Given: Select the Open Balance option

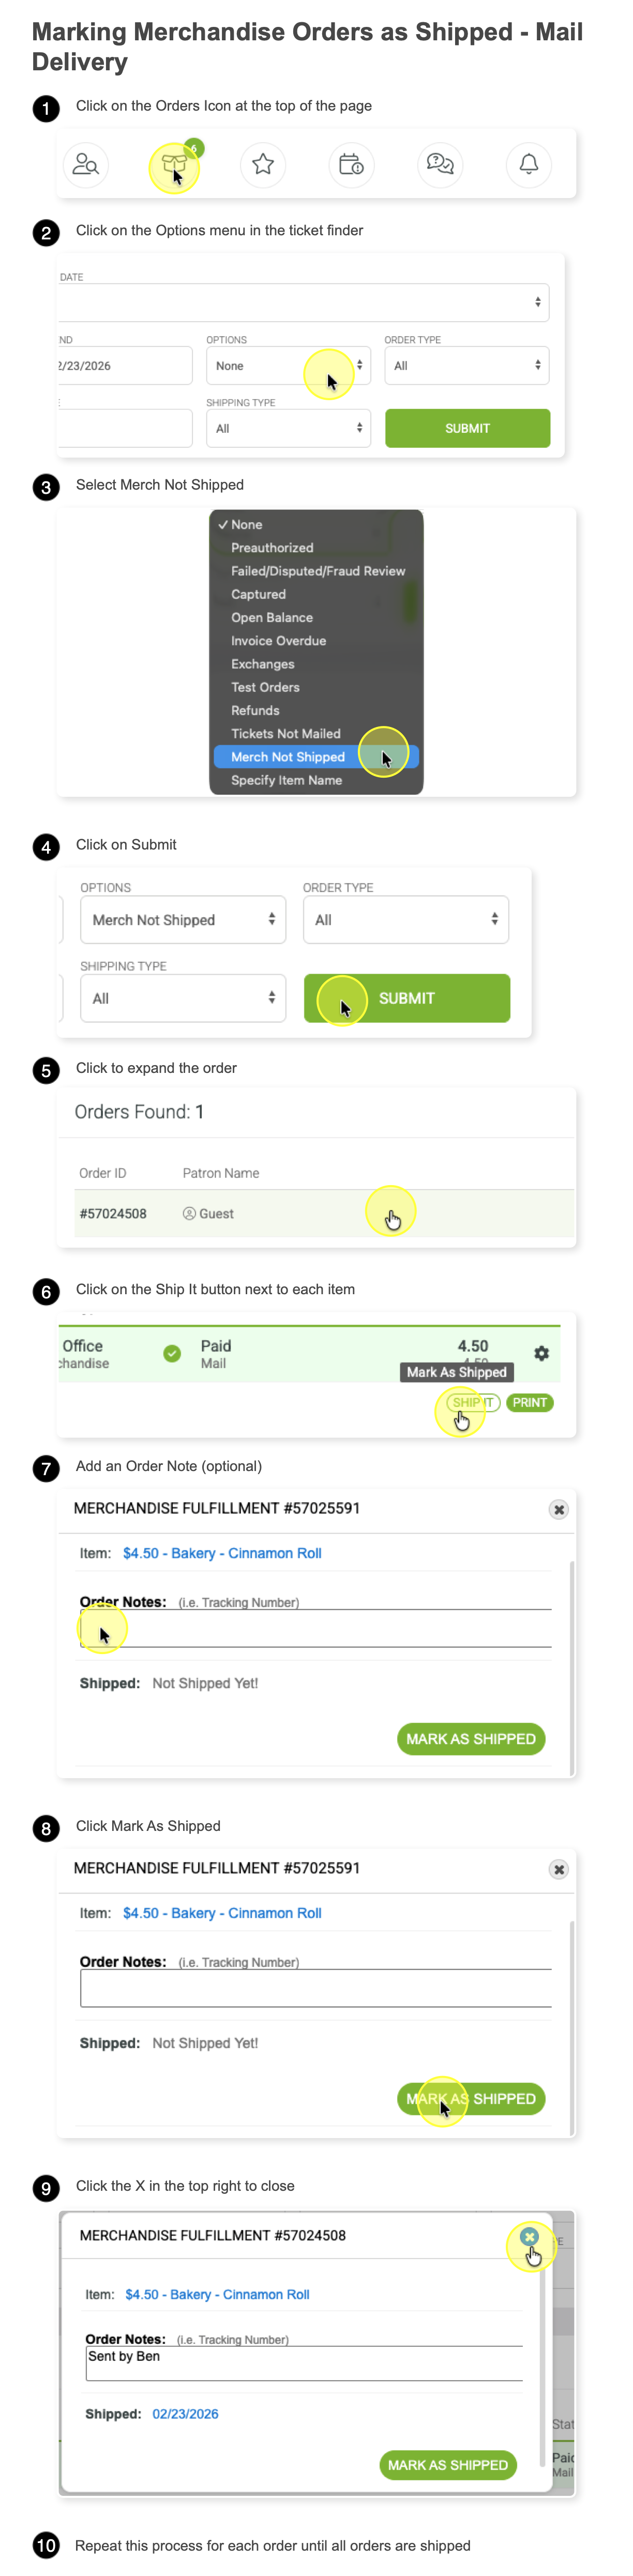Looking at the screenshot, I should [272, 618].
